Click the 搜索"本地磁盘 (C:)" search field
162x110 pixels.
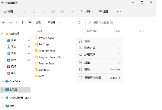pyautogui.click(x=119, y=22)
